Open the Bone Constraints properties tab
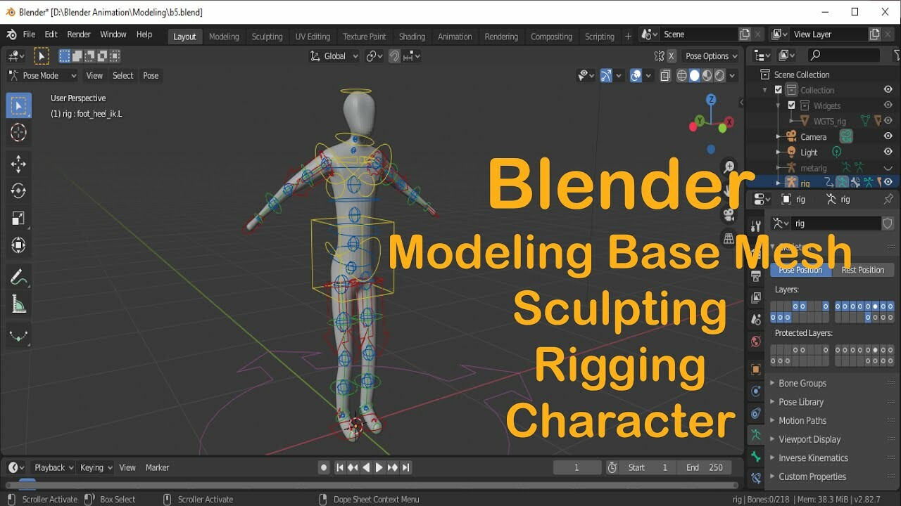Viewport: 901px width, 506px height. (756, 478)
